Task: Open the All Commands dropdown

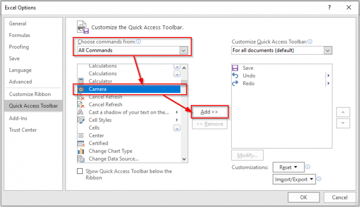Action: pyautogui.click(x=133, y=50)
